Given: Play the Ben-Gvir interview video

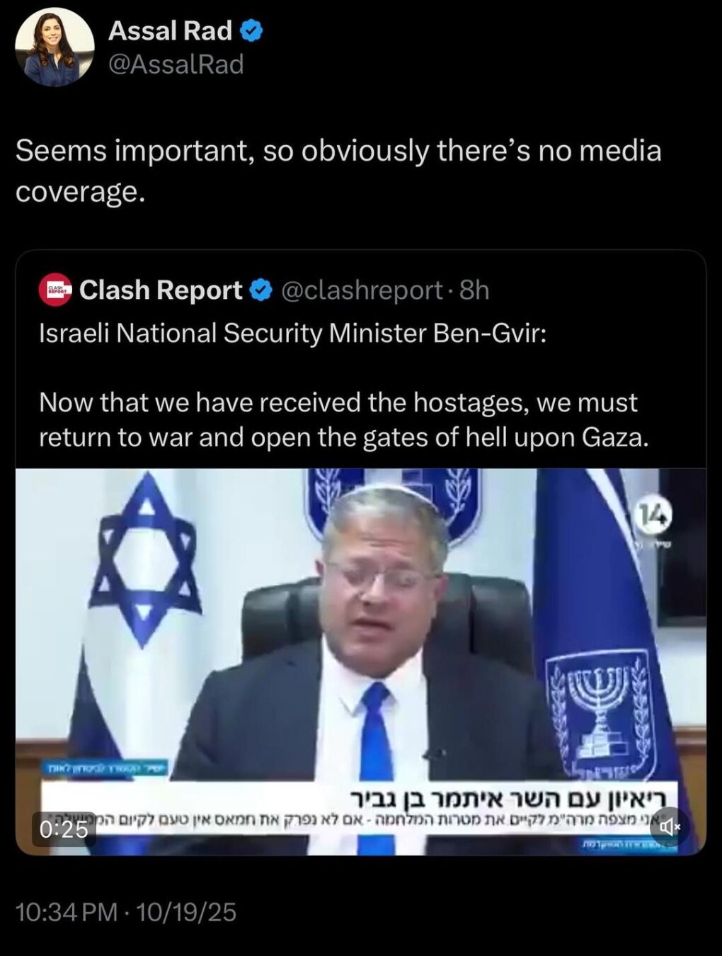Looking at the screenshot, I should [361, 661].
